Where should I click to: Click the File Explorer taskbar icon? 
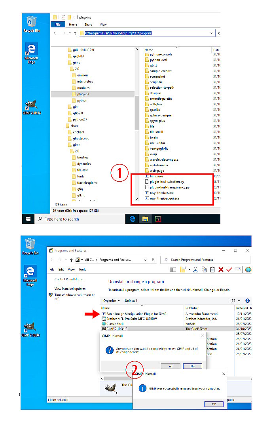(x=145, y=219)
